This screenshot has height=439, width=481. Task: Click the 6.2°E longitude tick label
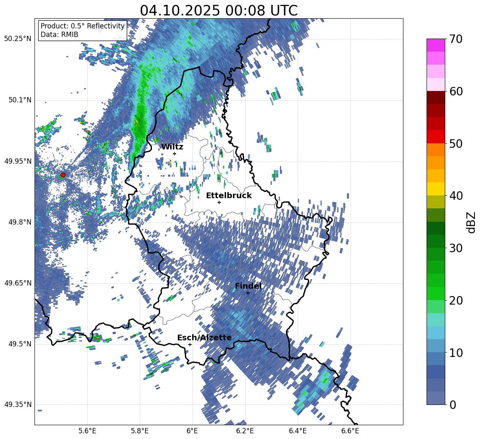pos(245,431)
